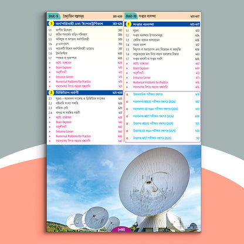Click the NEET (2024) exam paper entry
244x244 pixels.
coord(153,116)
